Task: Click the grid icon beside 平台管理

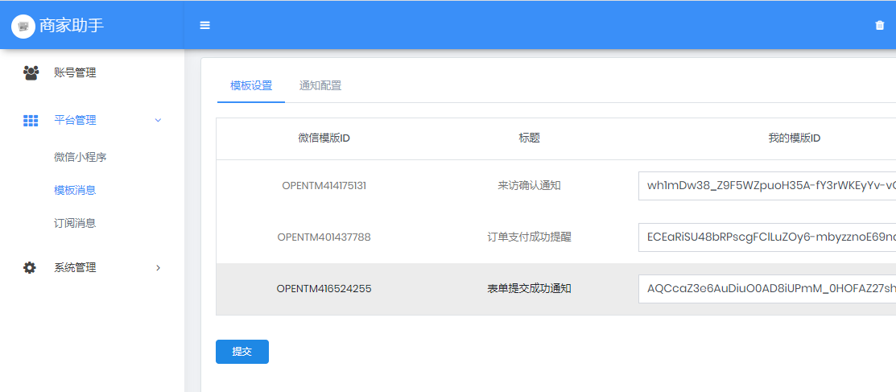Action: point(31,121)
